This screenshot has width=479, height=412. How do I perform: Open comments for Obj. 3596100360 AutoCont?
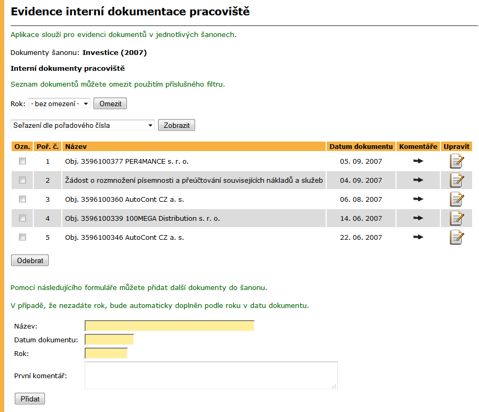[418, 199]
